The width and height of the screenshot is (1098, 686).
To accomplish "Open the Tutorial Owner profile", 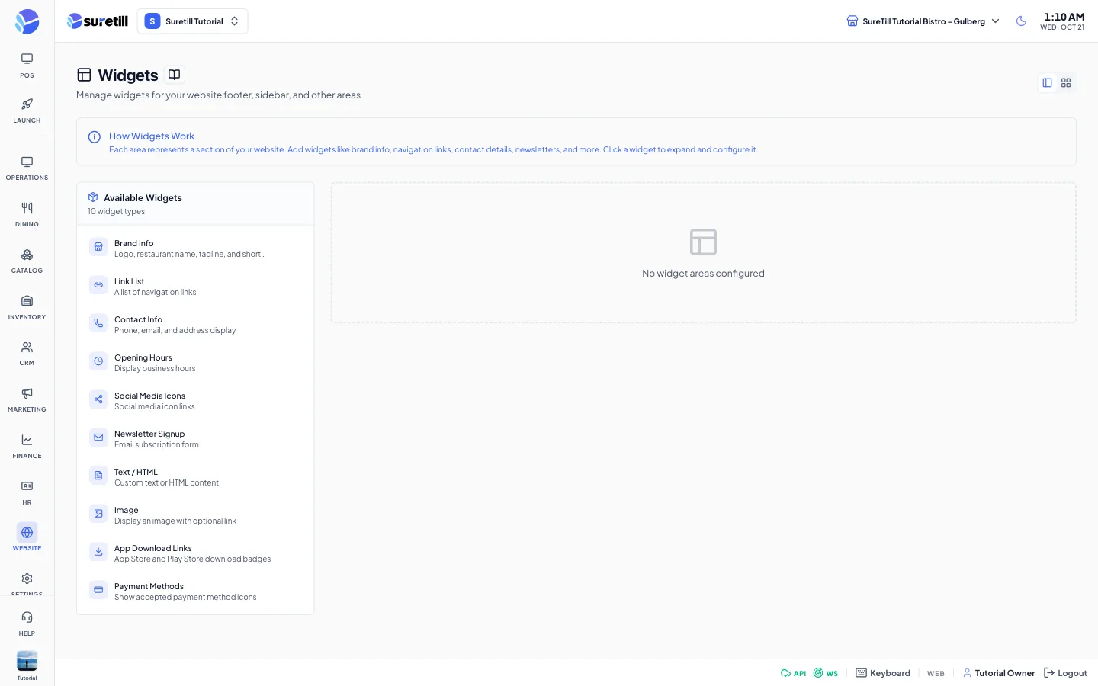I will [x=999, y=673].
